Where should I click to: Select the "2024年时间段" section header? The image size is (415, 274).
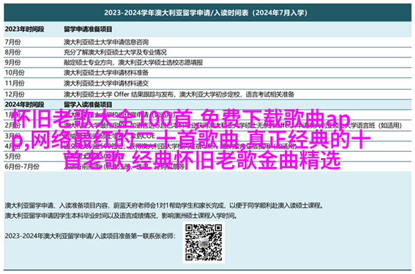coord(24,104)
